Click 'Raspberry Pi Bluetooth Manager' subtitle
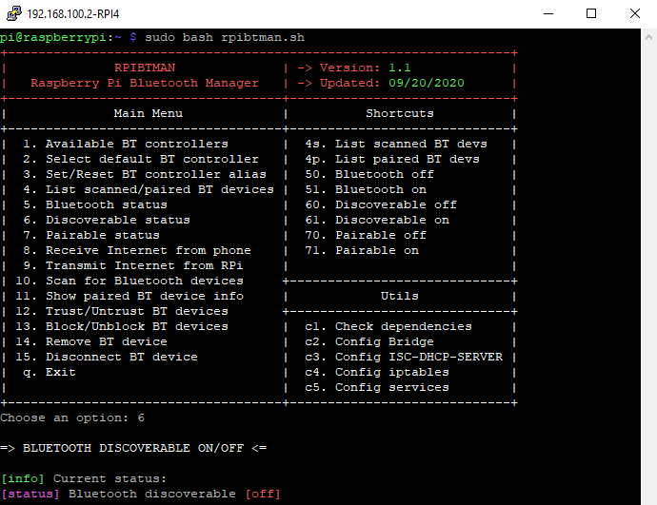This screenshot has width=657, height=505. tap(145, 83)
